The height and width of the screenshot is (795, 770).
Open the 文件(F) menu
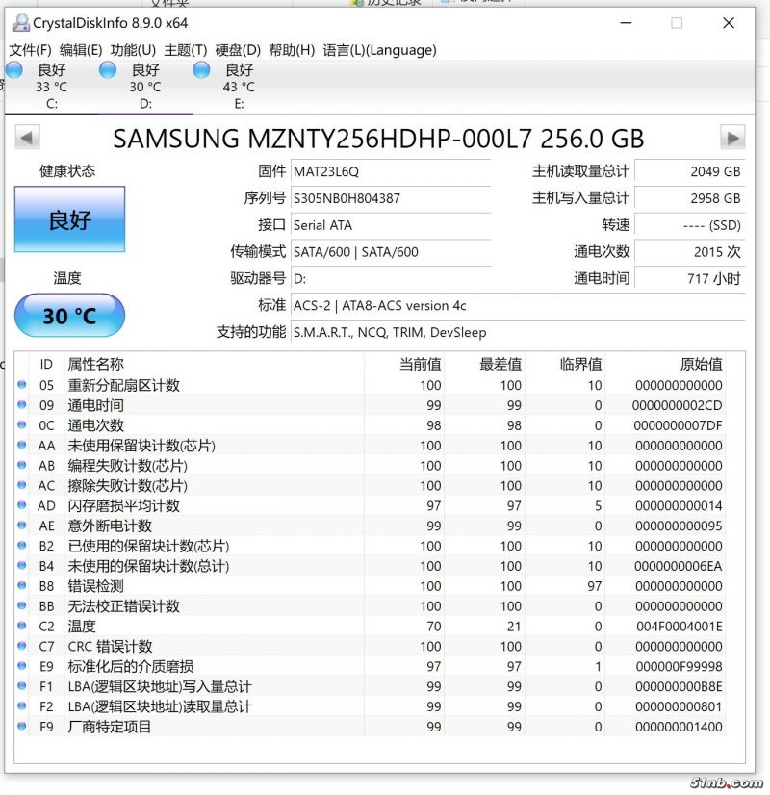(x=30, y=50)
